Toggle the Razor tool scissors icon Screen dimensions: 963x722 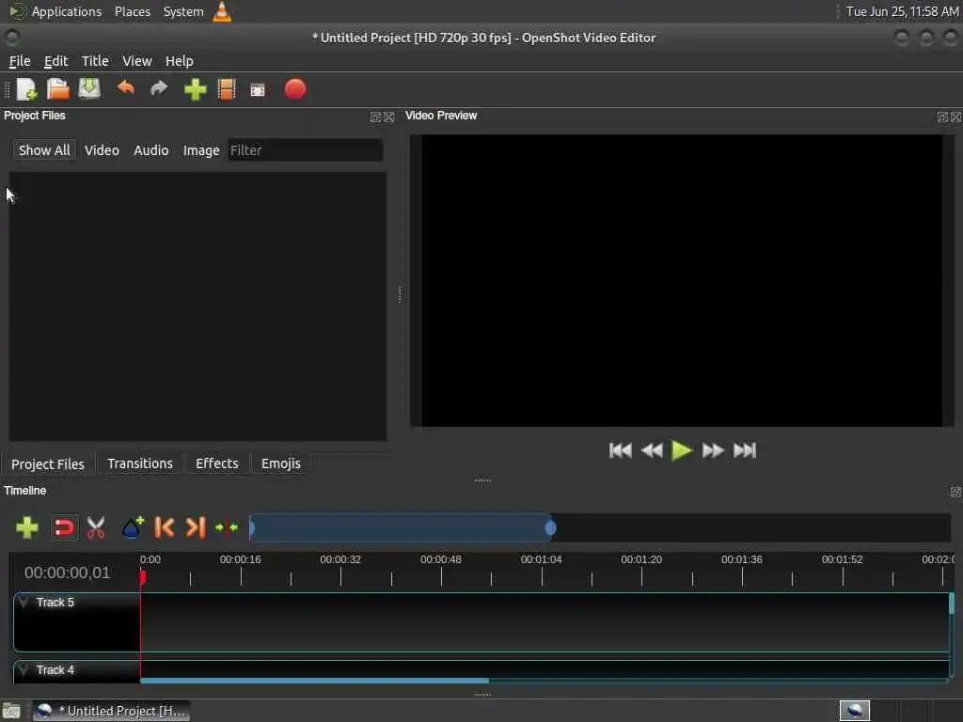96,527
